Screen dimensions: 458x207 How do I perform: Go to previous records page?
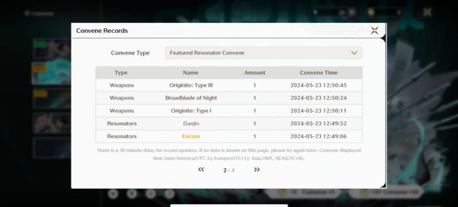pyautogui.click(x=201, y=169)
